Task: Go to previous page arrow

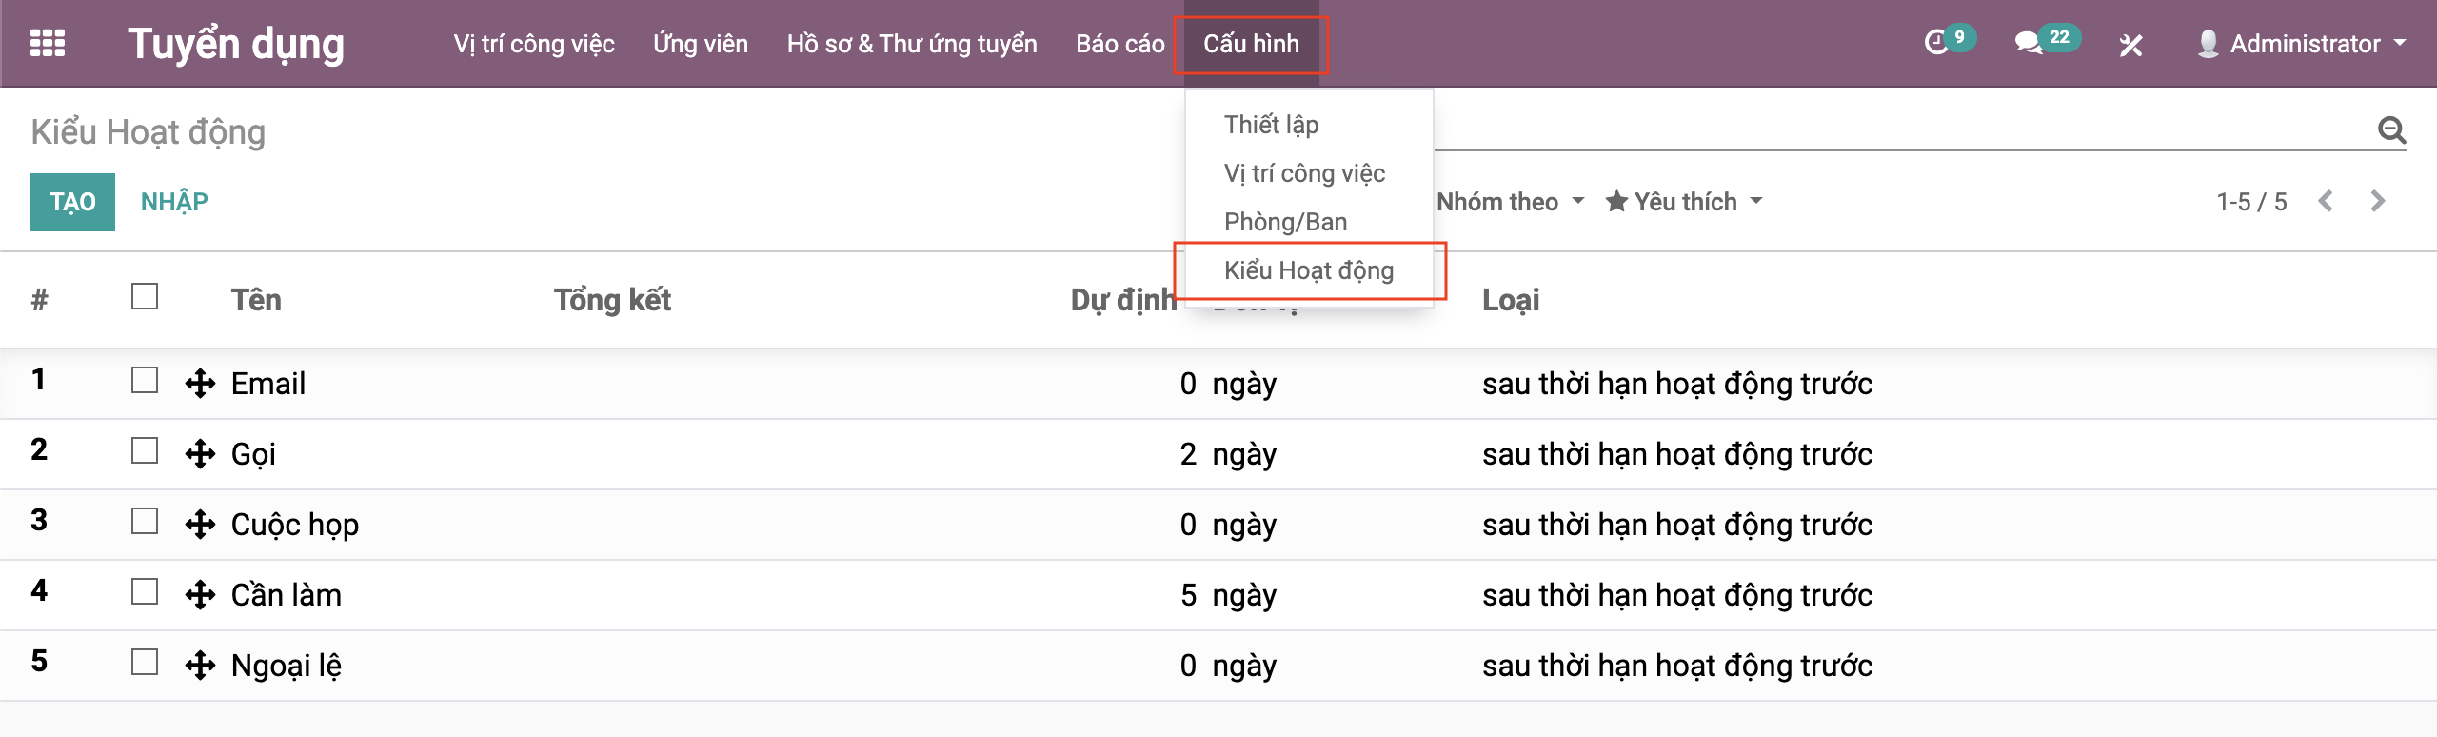Action: 2326,201
